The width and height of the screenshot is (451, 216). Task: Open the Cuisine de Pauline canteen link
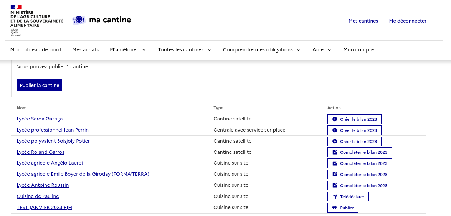pyautogui.click(x=38, y=196)
